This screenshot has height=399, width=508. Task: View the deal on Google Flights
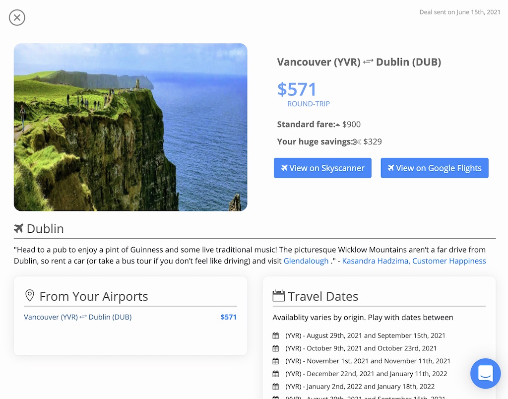click(x=435, y=168)
